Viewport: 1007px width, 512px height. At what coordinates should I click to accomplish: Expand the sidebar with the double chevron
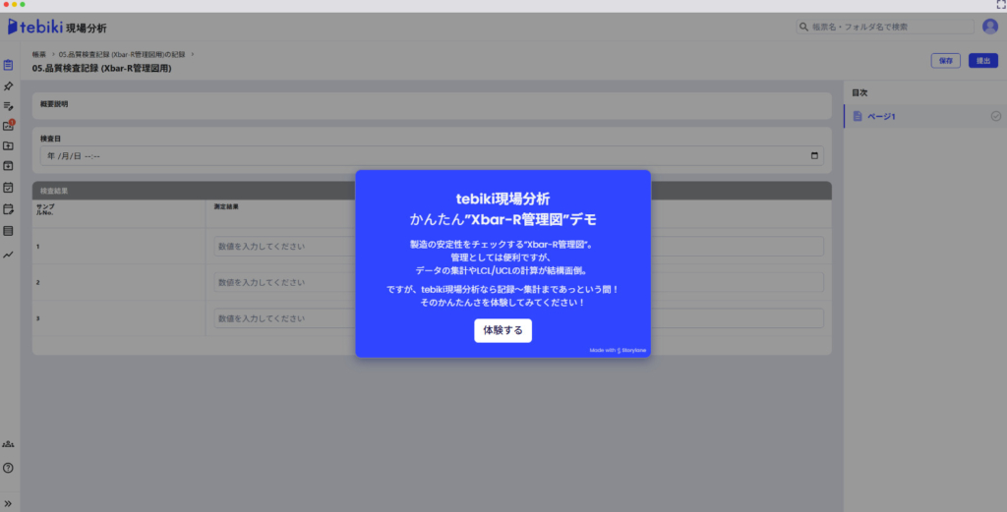tap(9, 503)
